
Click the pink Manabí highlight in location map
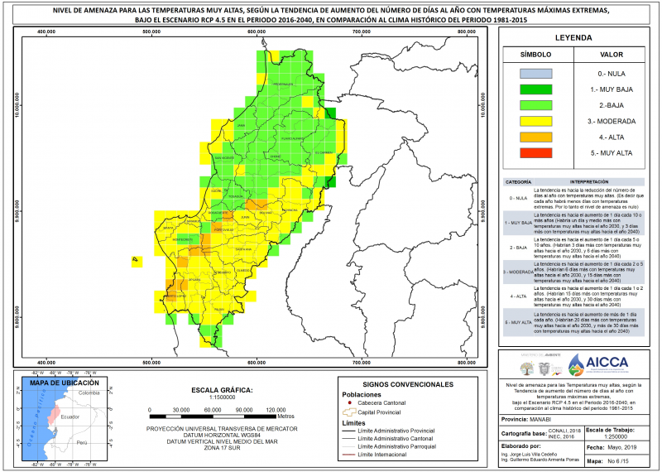click(x=54, y=415)
